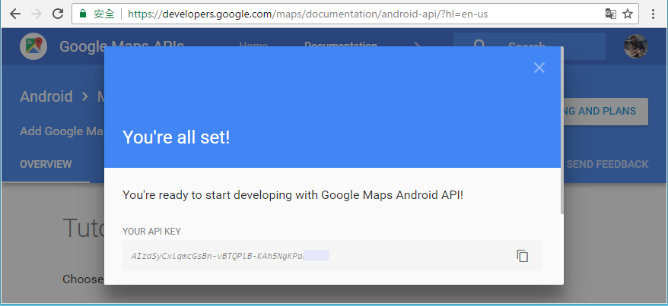Expand more nav items with the chevron
The image size is (668, 306).
418,46
